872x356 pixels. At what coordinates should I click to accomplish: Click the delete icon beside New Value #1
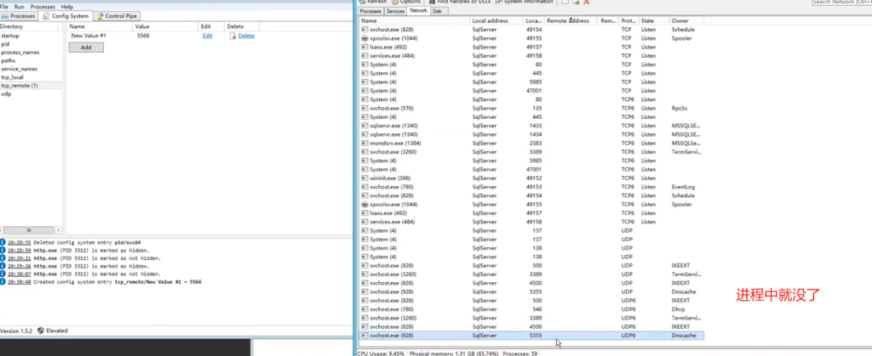[233, 36]
